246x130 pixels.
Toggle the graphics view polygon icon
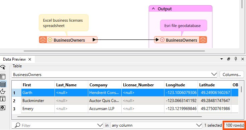pos(3,92)
